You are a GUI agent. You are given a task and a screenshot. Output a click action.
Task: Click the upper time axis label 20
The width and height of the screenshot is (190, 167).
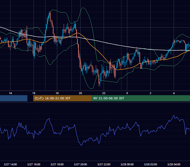pos(80,93)
